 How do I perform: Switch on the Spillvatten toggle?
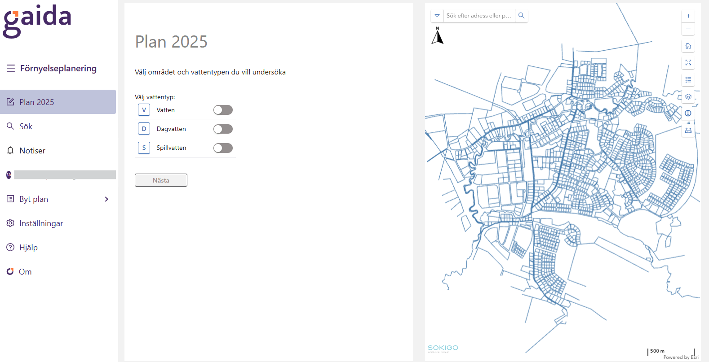(223, 148)
